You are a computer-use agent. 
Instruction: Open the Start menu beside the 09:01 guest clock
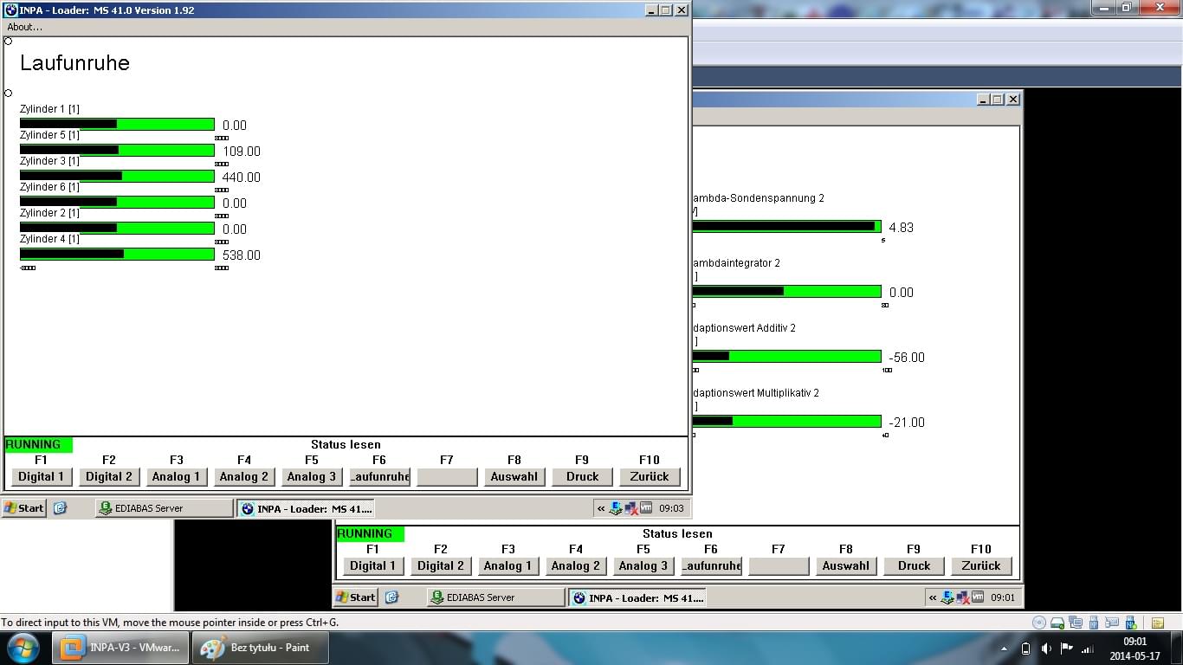tap(356, 597)
